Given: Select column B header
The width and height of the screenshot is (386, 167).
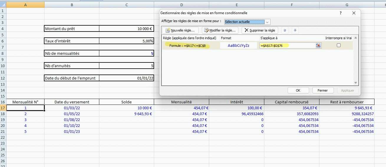Looking at the screenshot, I should (72, 5).
